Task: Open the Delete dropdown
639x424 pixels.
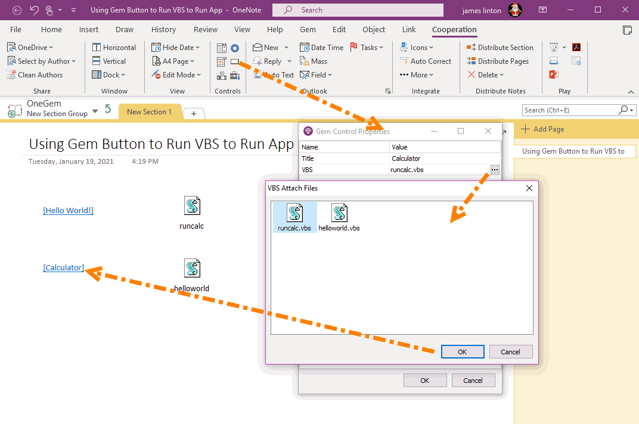Action: (486, 75)
